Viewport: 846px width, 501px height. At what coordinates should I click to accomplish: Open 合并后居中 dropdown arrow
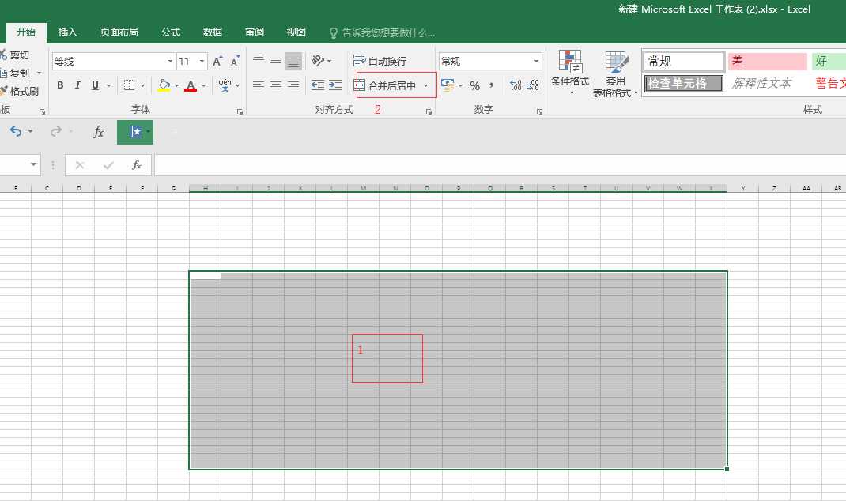pos(425,86)
